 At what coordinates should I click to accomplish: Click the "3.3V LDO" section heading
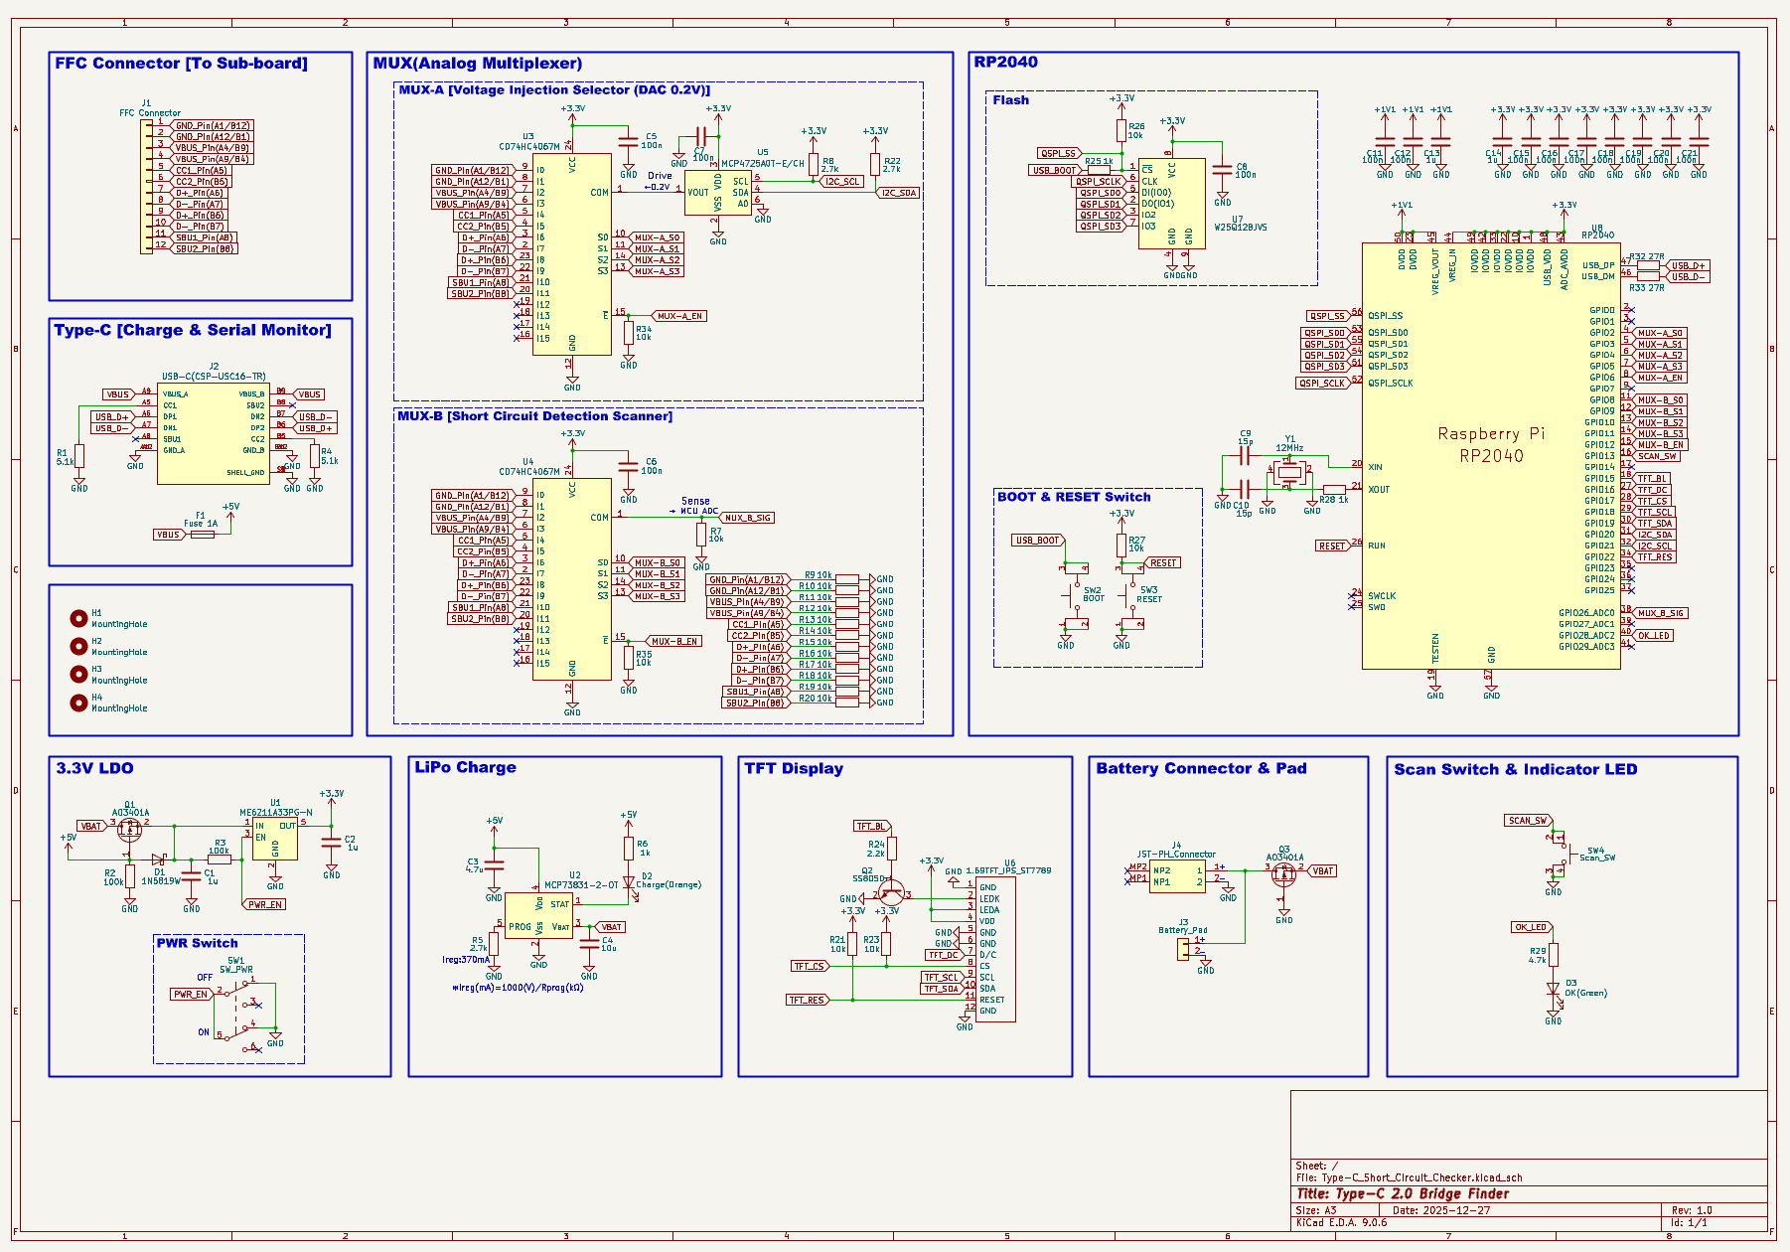click(94, 768)
